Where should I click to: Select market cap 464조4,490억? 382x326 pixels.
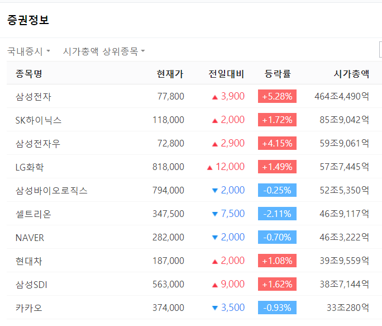pos(342,96)
